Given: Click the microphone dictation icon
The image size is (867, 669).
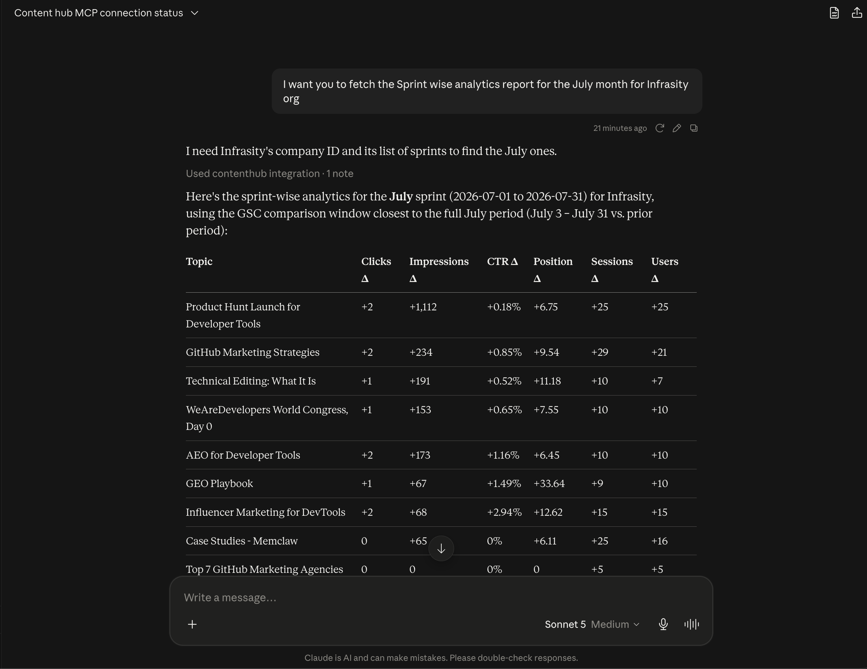Looking at the screenshot, I should pyautogui.click(x=663, y=624).
